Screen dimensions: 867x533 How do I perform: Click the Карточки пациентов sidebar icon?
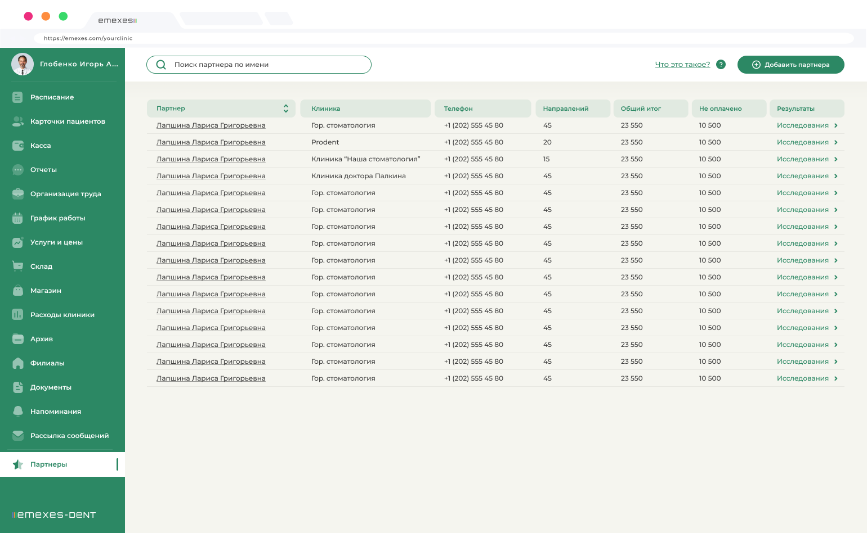coord(17,121)
